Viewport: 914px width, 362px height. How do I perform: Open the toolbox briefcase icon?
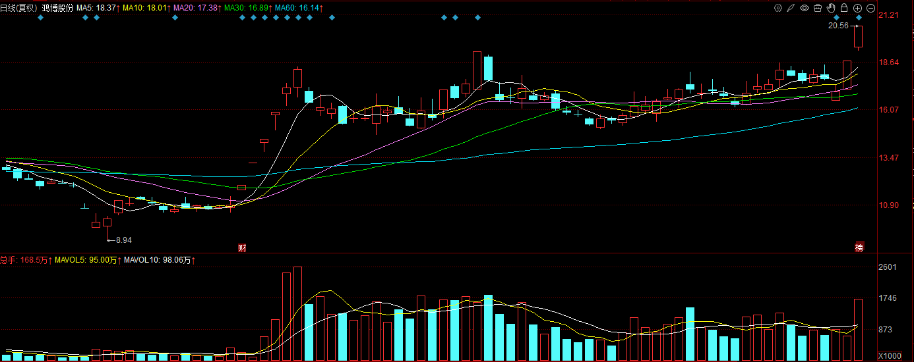point(818,8)
